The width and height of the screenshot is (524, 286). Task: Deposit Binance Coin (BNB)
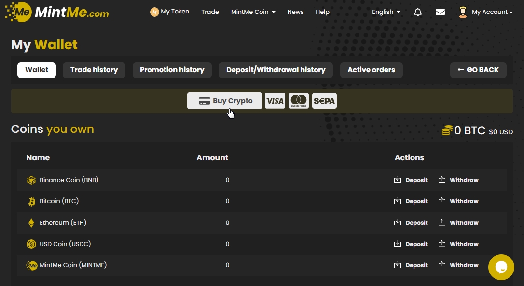411,180
